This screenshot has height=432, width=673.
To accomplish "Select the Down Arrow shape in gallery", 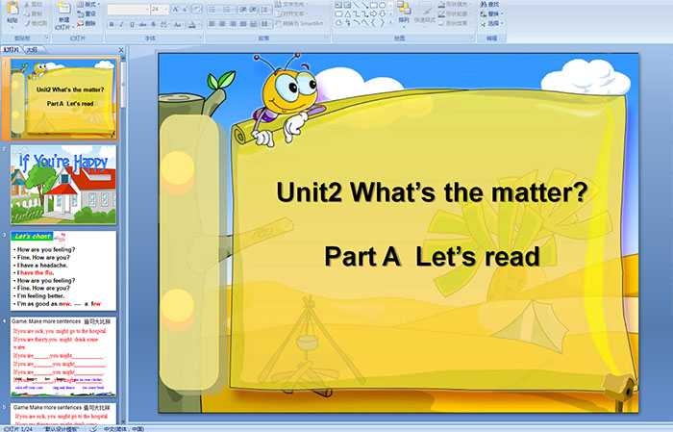I will [382, 13].
